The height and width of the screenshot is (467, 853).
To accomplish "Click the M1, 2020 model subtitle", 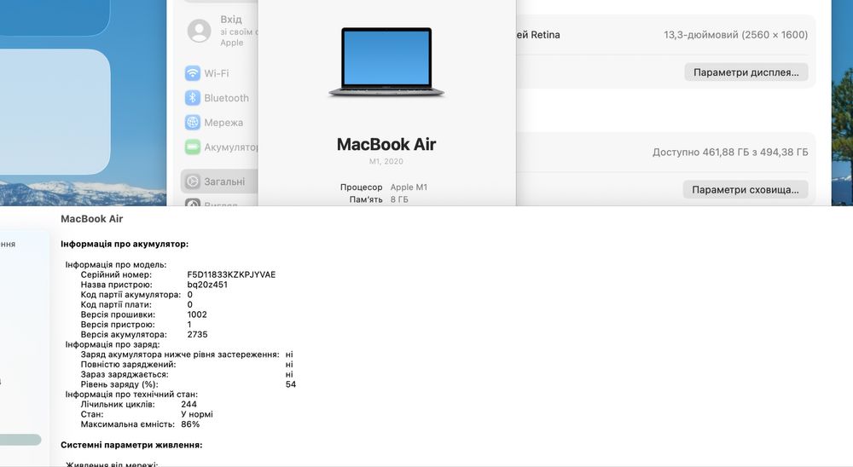I will 386,161.
